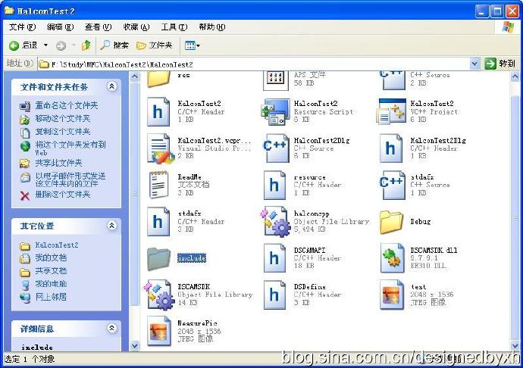Select the HalconTest2.vcproj Visual Studio file icon

click(x=161, y=148)
